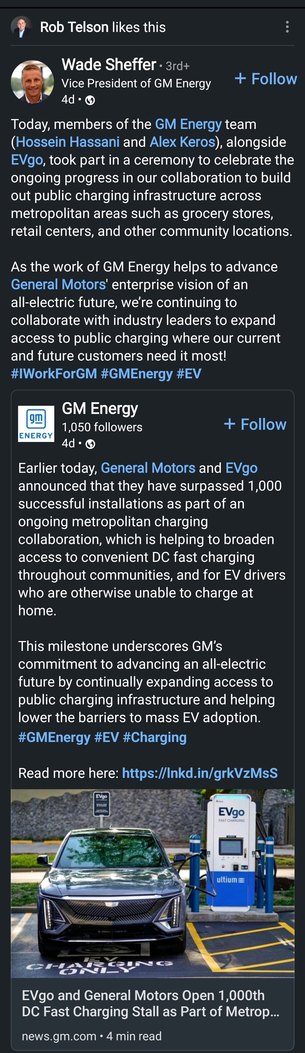Follow the GM Energy page
Image resolution: width=305 pixels, height=1053 pixels.
(255, 424)
